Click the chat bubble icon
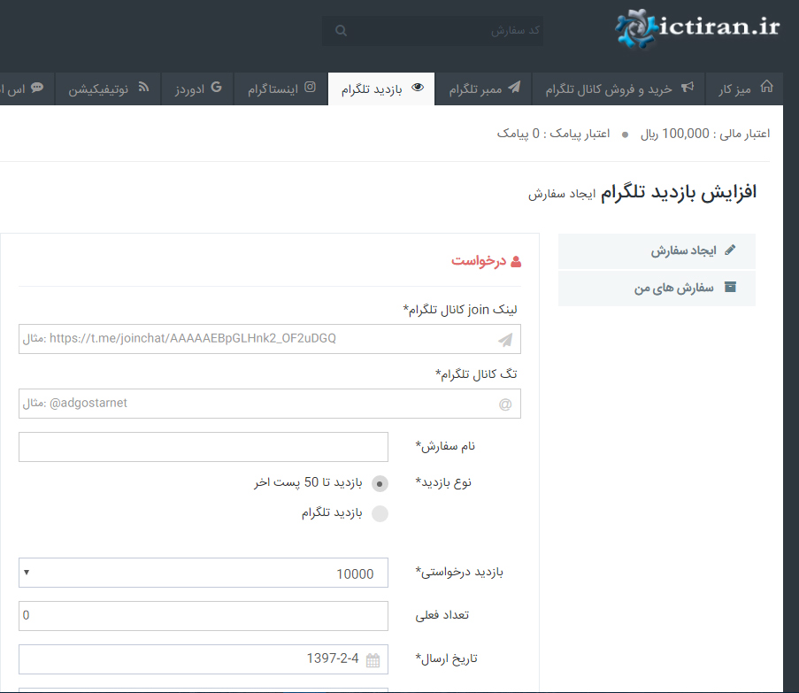Screen dimensions: 799x693 coord(37,88)
